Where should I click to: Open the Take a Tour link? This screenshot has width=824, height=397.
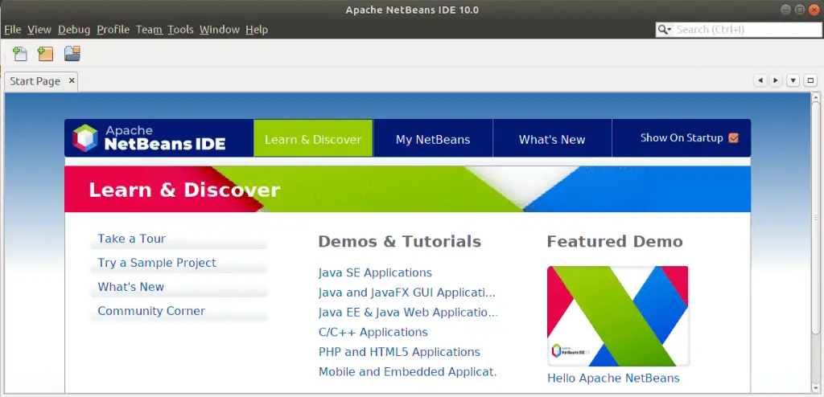131,239
